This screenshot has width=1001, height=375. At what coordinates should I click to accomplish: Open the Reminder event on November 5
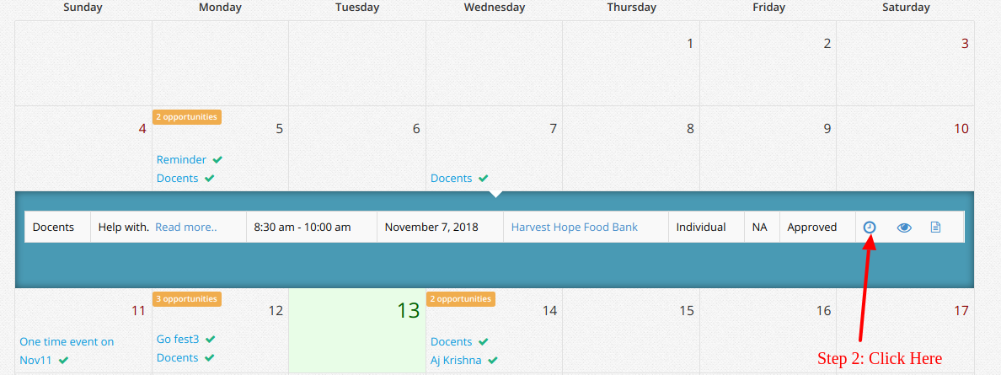(181, 160)
